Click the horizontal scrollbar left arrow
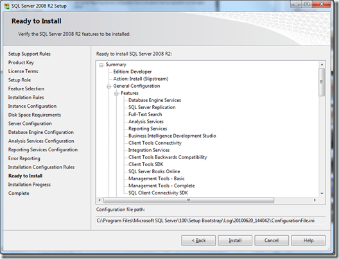 point(100,200)
